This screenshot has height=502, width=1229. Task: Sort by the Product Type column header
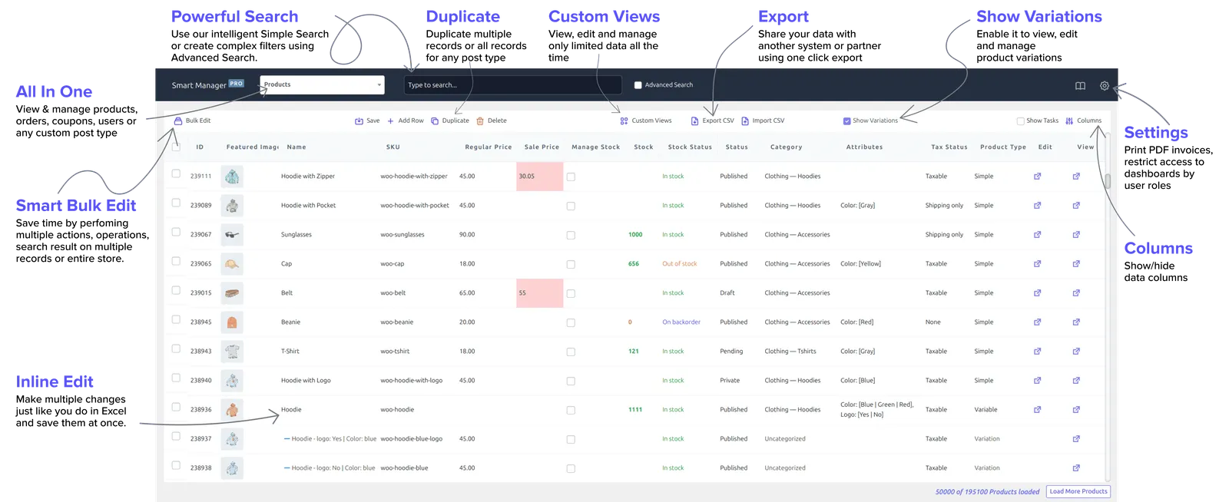[x=1002, y=147]
